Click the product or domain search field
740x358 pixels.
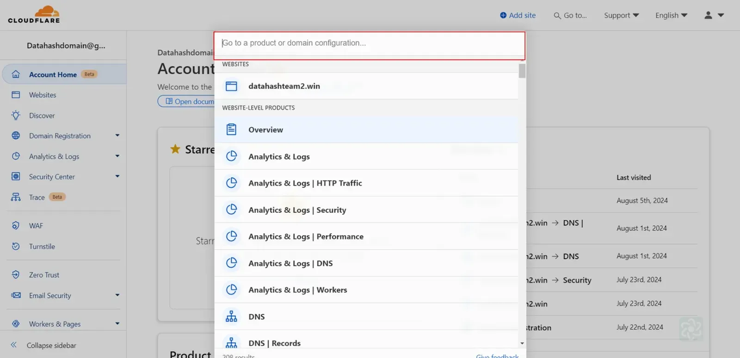tap(370, 43)
